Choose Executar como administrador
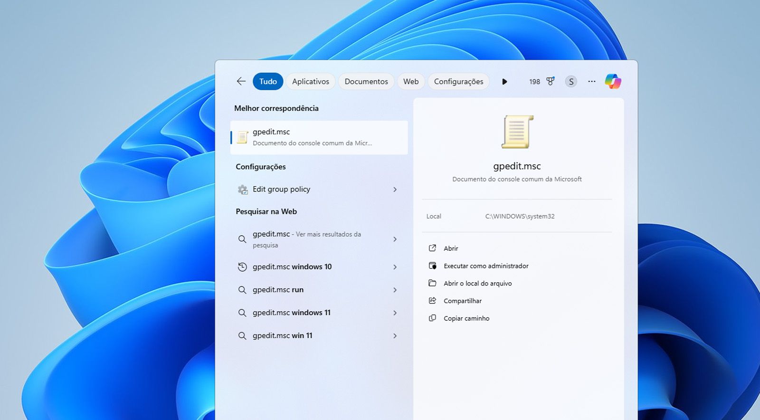This screenshot has width=760, height=420. [x=486, y=266]
